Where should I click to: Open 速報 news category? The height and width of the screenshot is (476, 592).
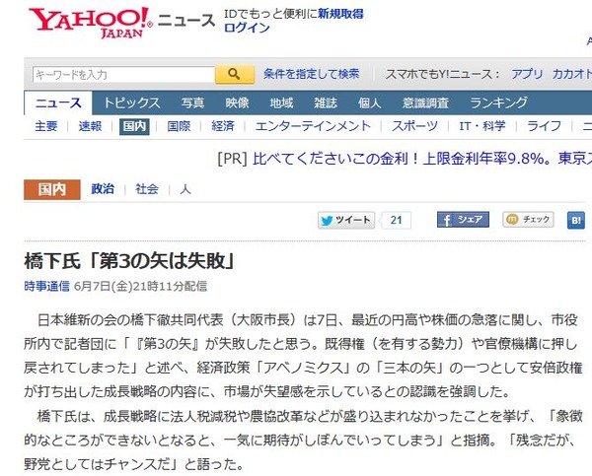point(90,126)
